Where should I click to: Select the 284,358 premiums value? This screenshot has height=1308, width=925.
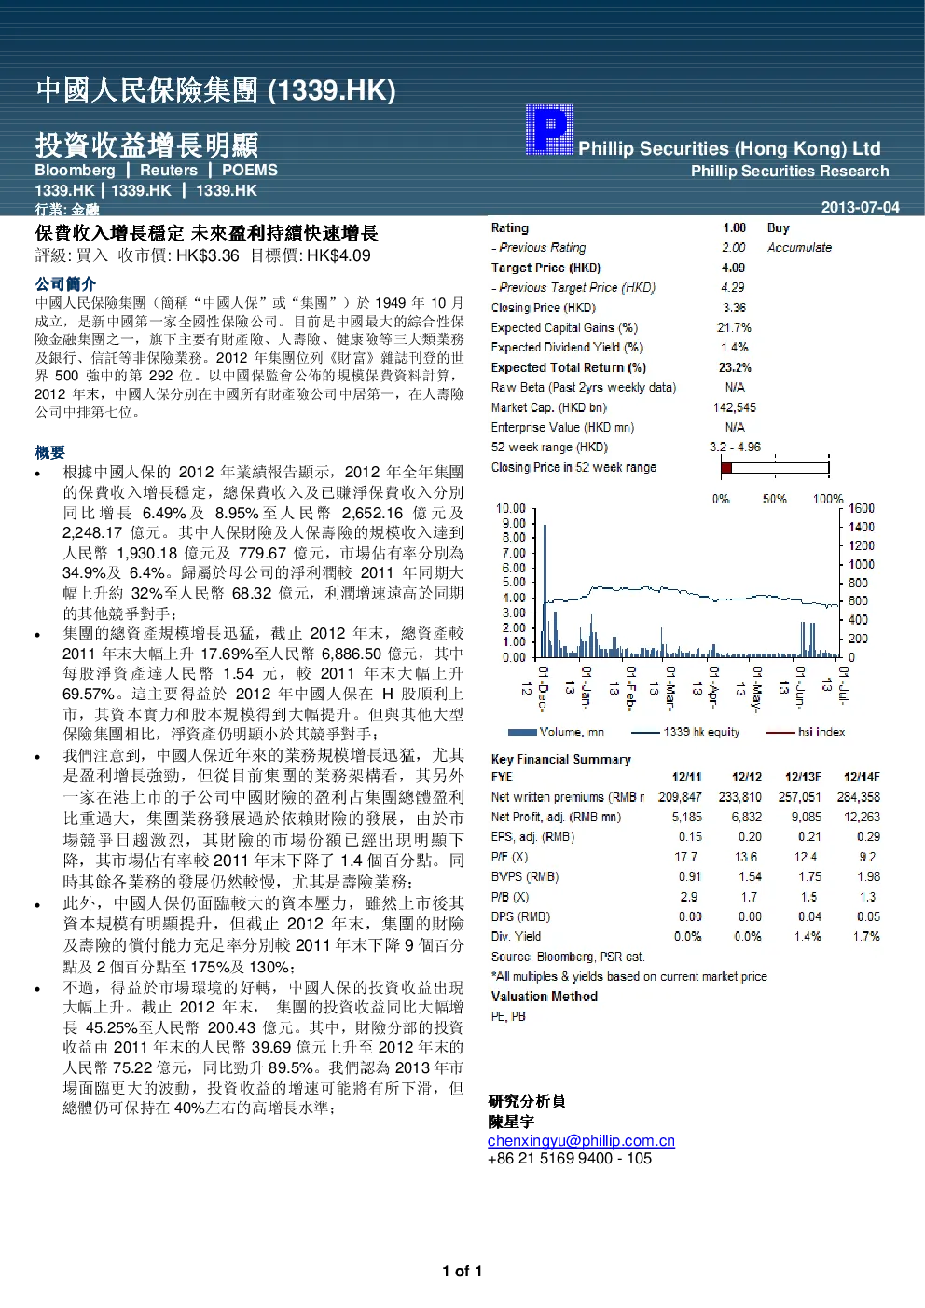point(859,797)
